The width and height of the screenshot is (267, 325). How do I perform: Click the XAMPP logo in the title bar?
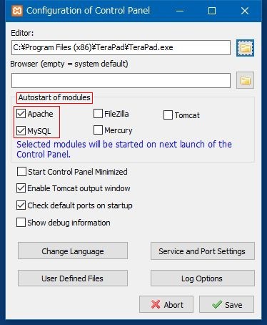(x=17, y=11)
